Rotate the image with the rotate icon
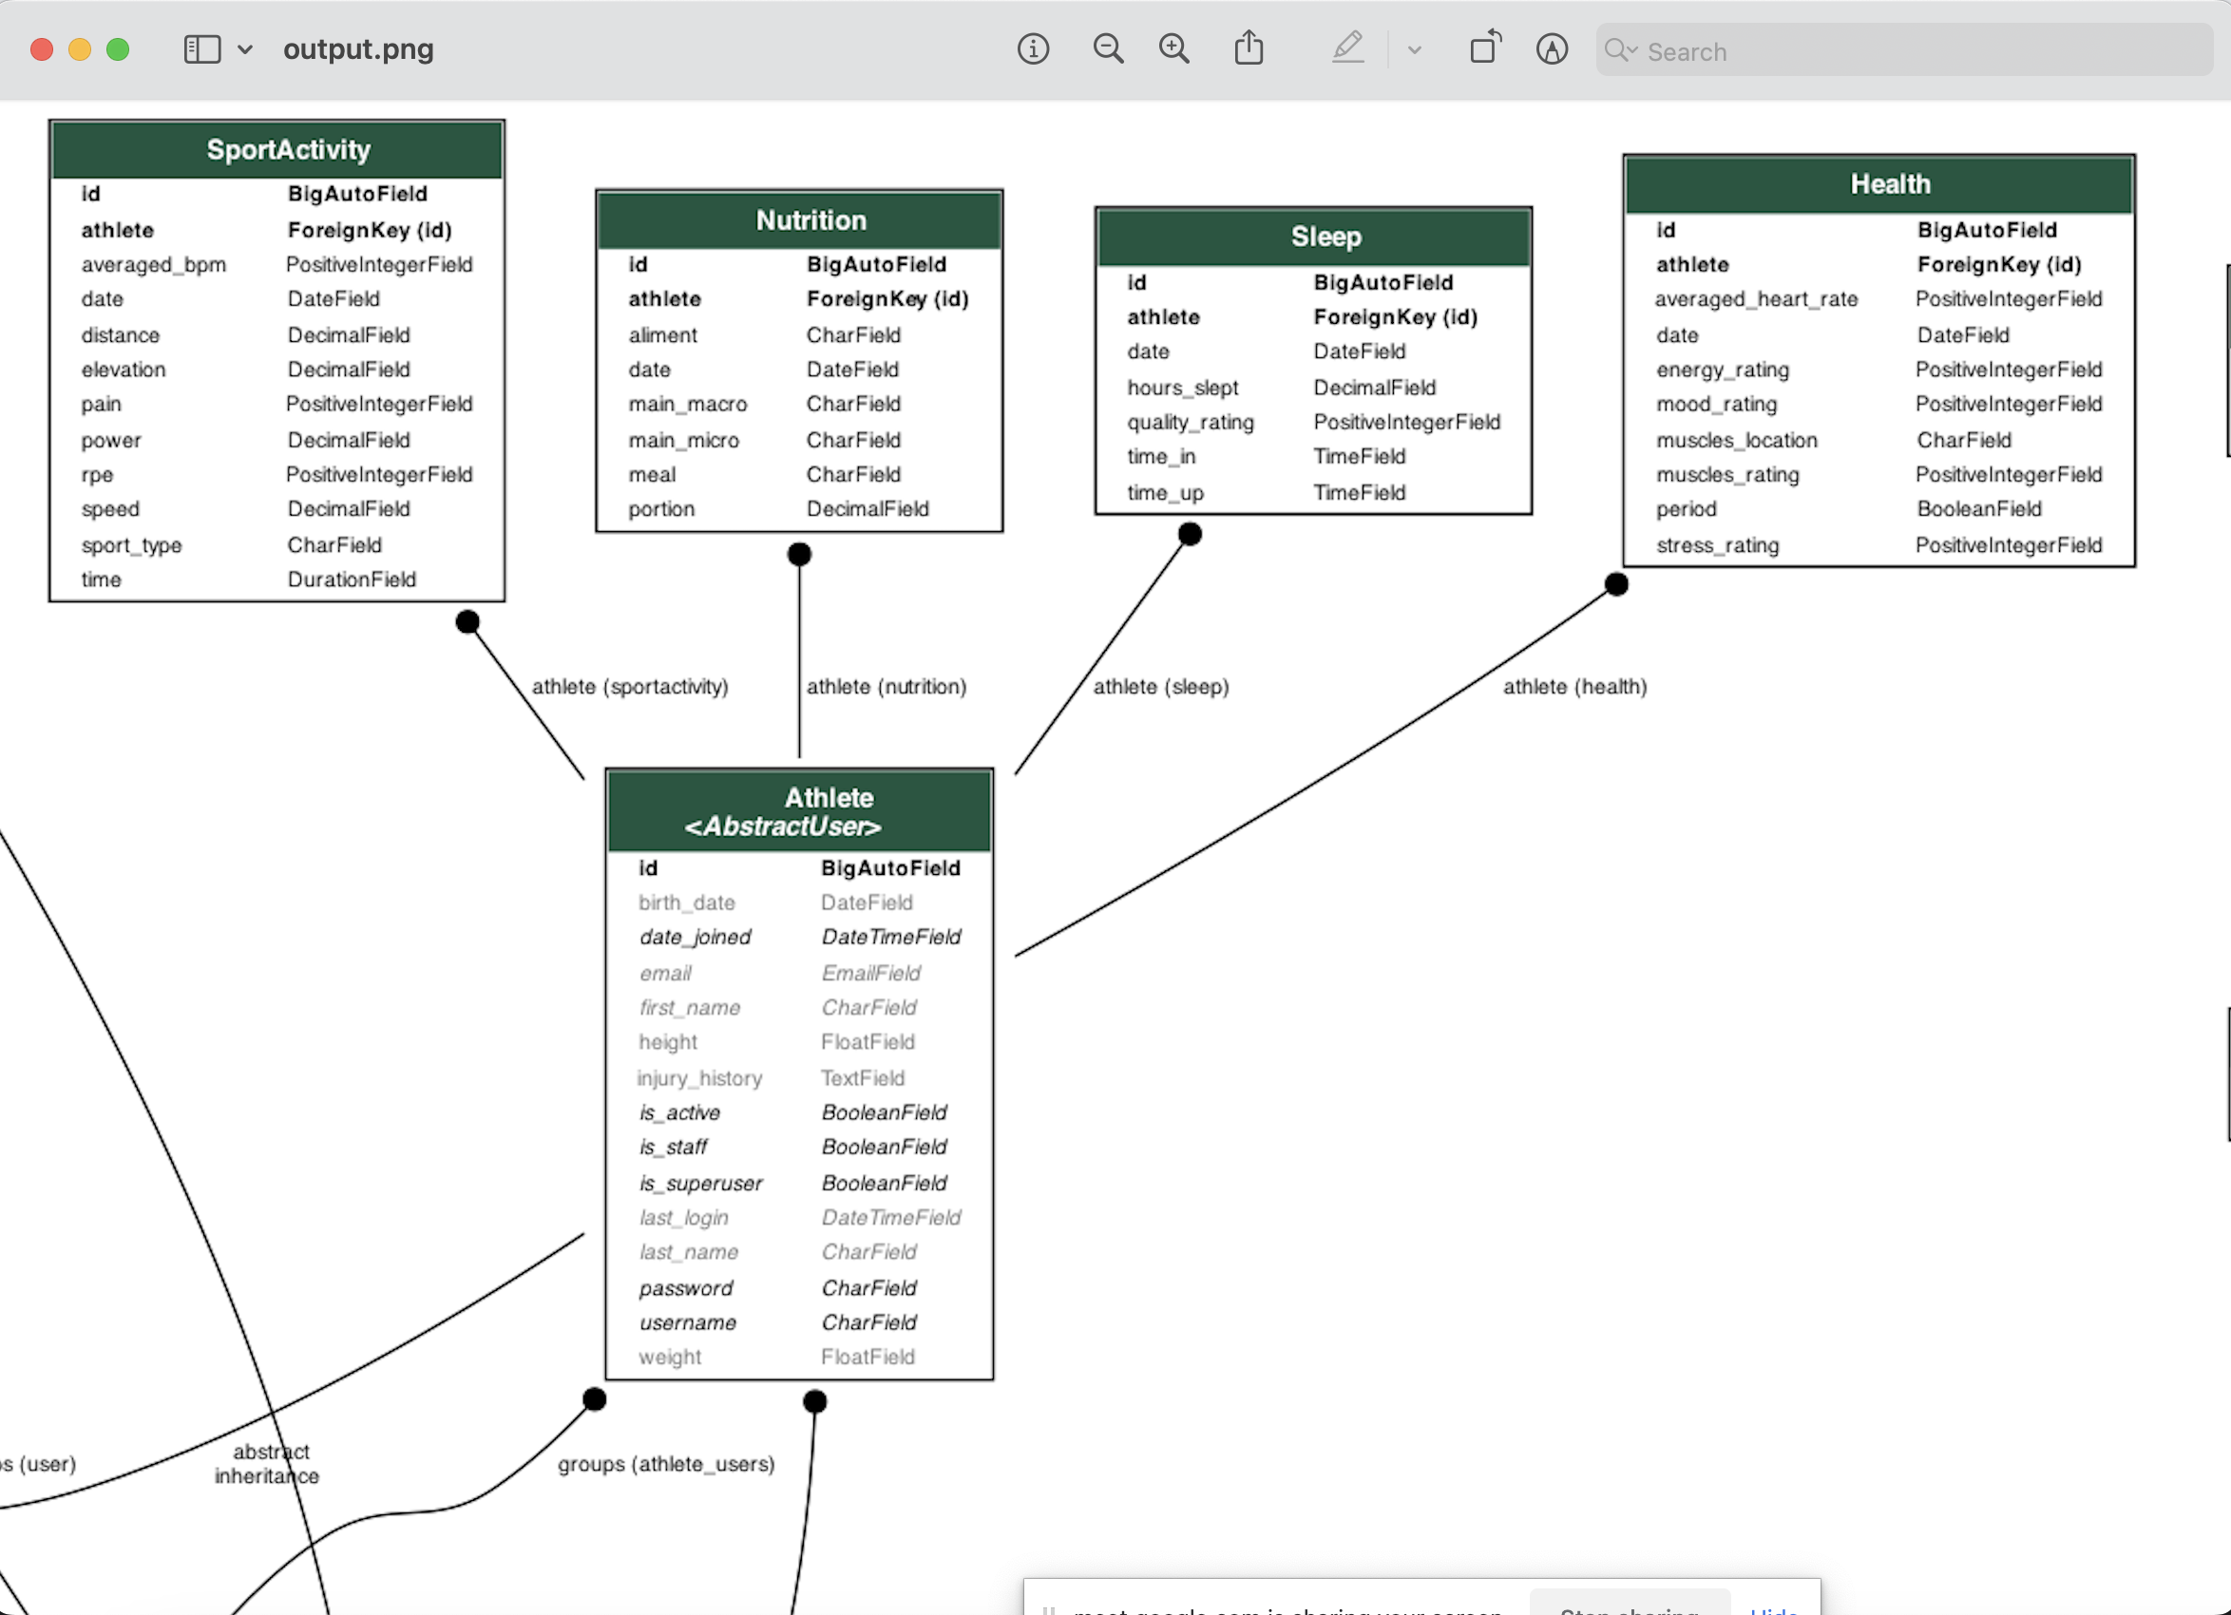 coord(1484,48)
